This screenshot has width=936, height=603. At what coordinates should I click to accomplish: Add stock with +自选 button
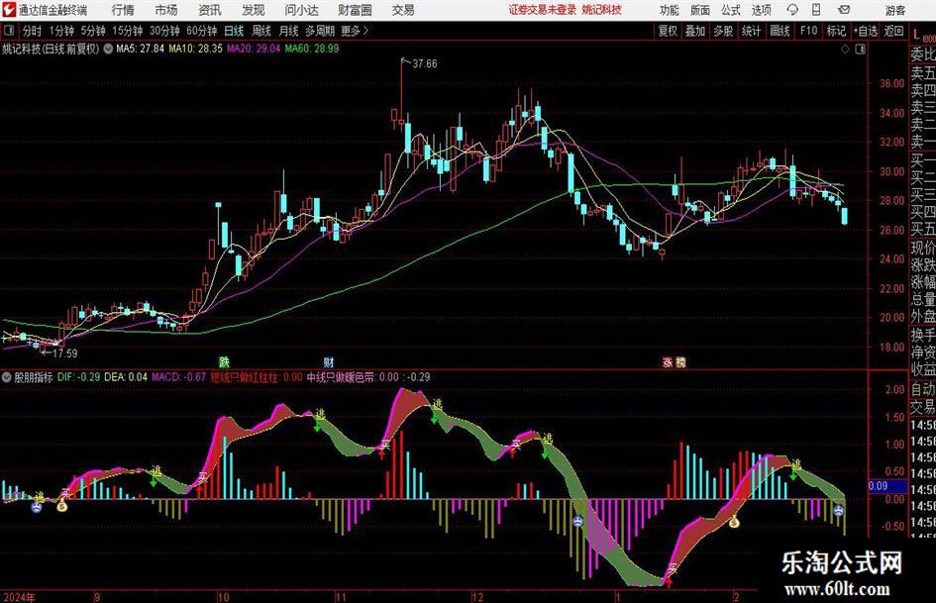pos(865,31)
